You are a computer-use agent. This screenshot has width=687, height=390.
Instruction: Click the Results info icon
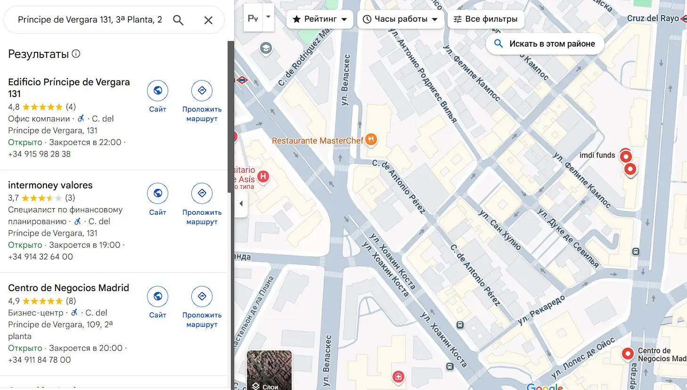pyautogui.click(x=76, y=54)
